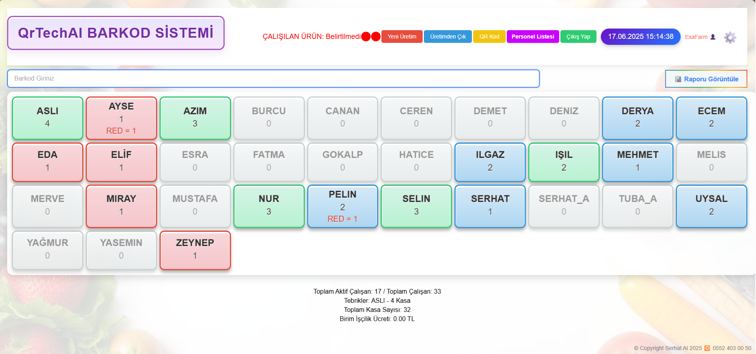Select the YAĞMUR employee card

pos(48,250)
